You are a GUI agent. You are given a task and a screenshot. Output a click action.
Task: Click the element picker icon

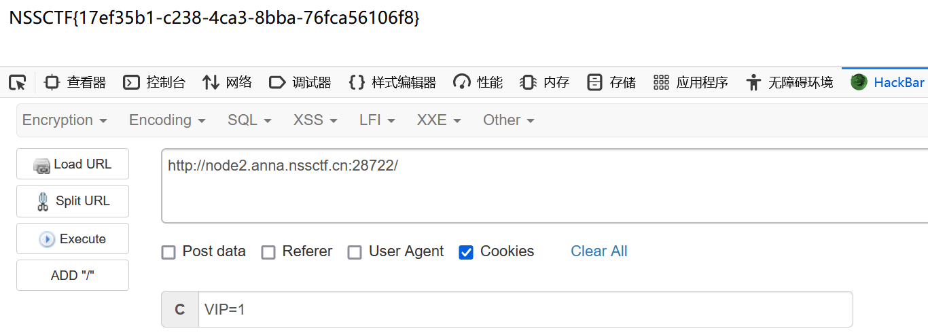tap(18, 83)
